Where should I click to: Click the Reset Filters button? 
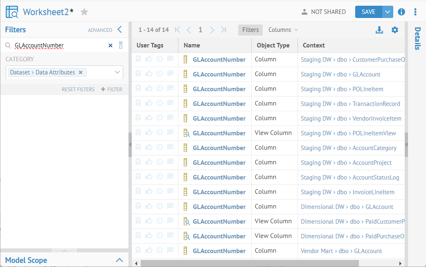click(78, 89)
